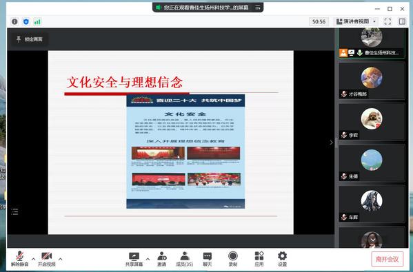
Task: Expand audio options arrow beside mute
Action: [x=34, y=259]
